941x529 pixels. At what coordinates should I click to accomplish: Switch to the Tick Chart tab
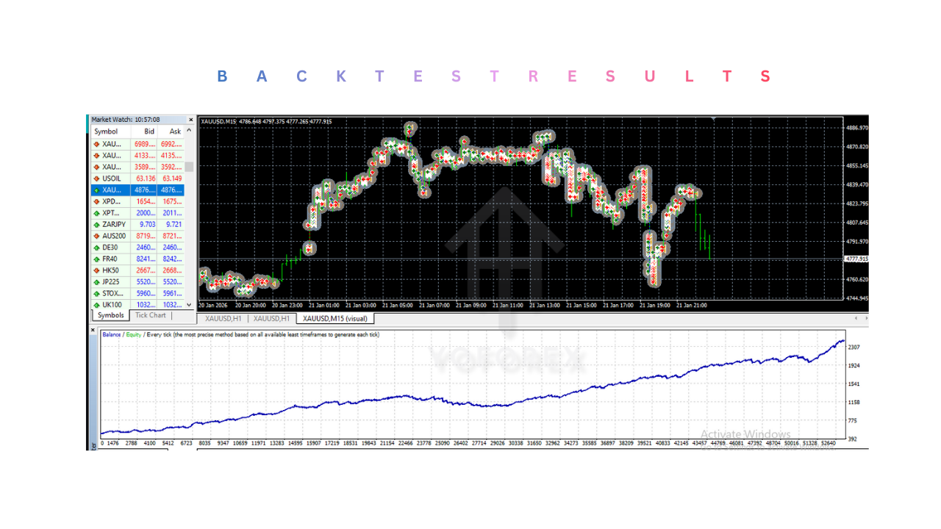click(x=150, y=314)
